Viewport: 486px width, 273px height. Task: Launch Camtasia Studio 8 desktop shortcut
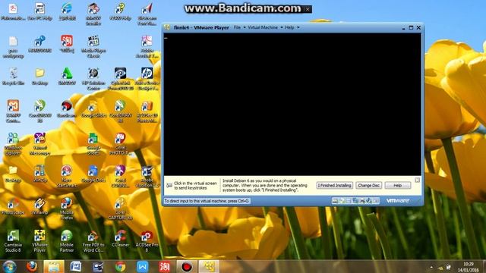pos(13,240)
